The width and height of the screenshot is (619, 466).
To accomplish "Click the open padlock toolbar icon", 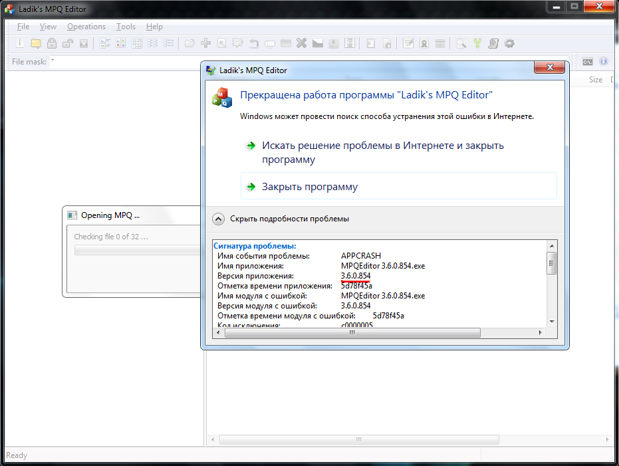I will (68, 43).
